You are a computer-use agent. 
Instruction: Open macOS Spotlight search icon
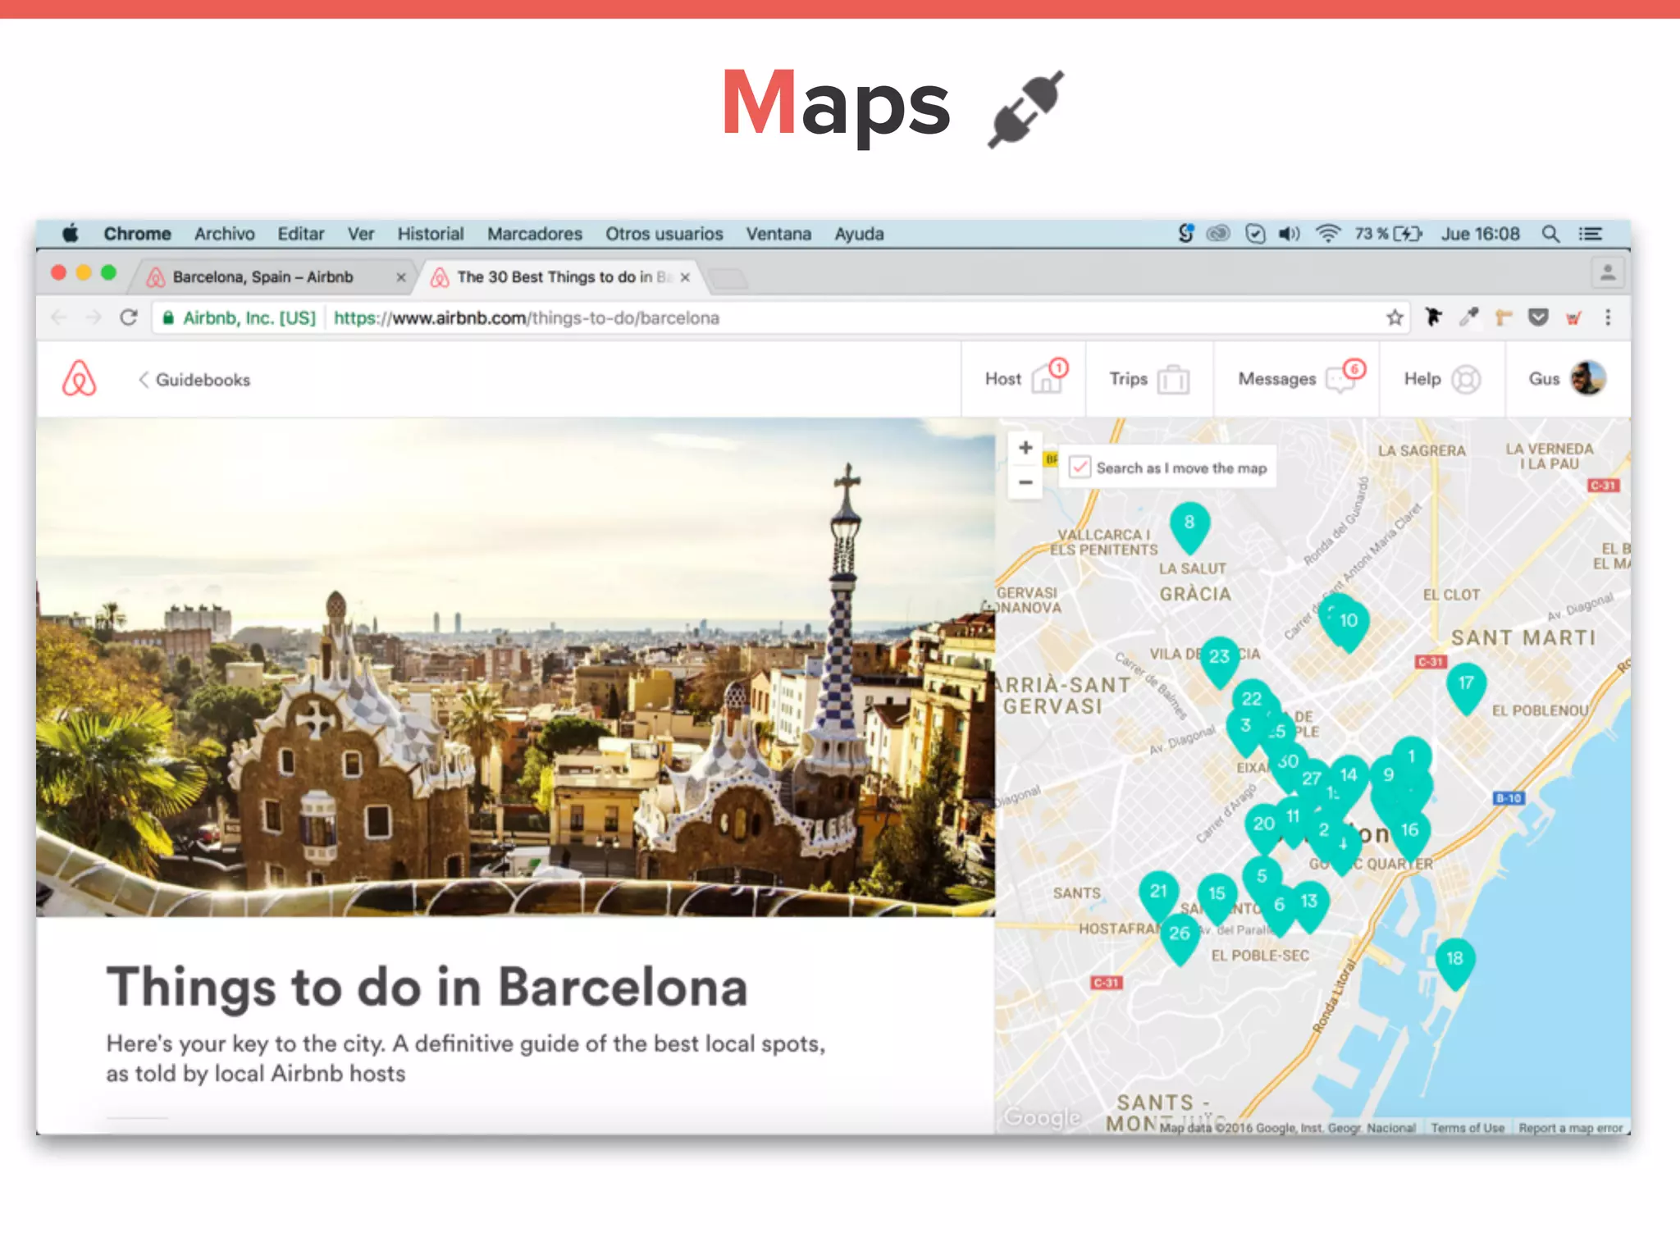1550,234
